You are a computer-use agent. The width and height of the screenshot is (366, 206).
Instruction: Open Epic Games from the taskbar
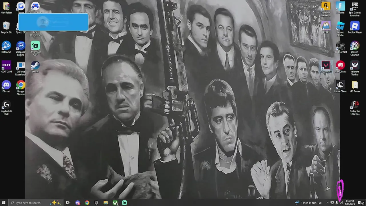[x=96, y=203]
